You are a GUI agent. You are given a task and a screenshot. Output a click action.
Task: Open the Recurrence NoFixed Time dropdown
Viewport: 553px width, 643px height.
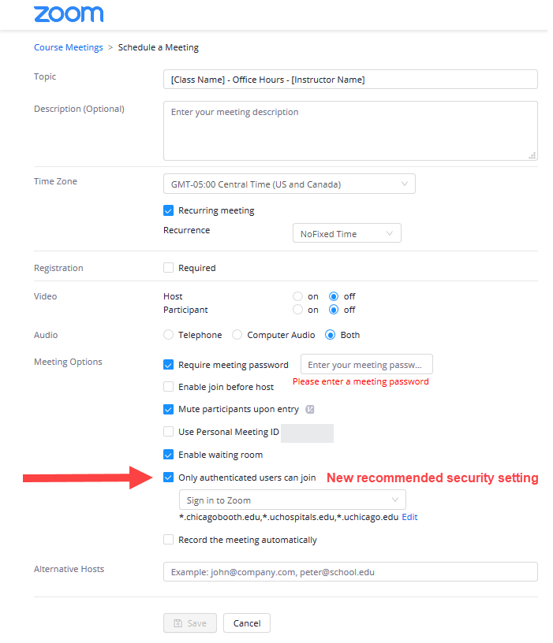tap(346, 232)
